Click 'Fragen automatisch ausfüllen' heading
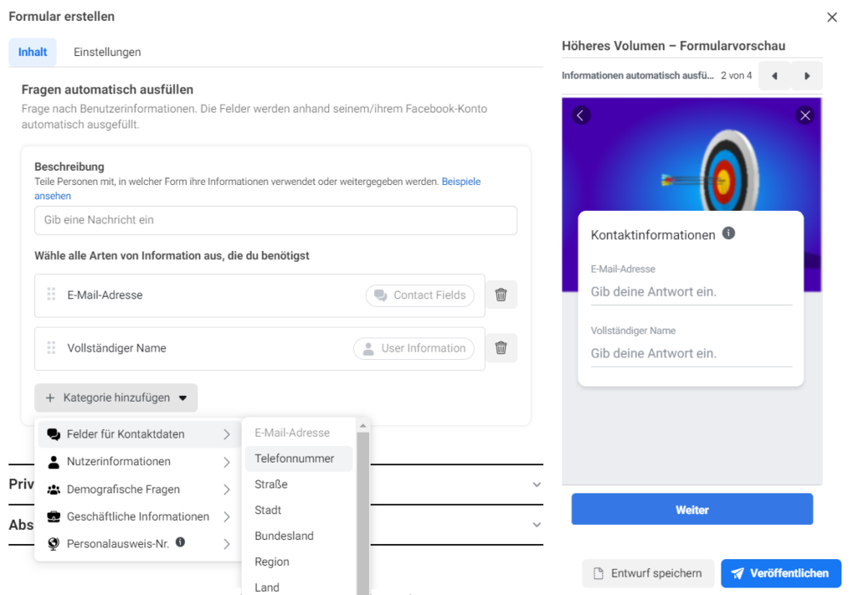The height and width of the screenshot is (595, 853). (x=107, y=90)
